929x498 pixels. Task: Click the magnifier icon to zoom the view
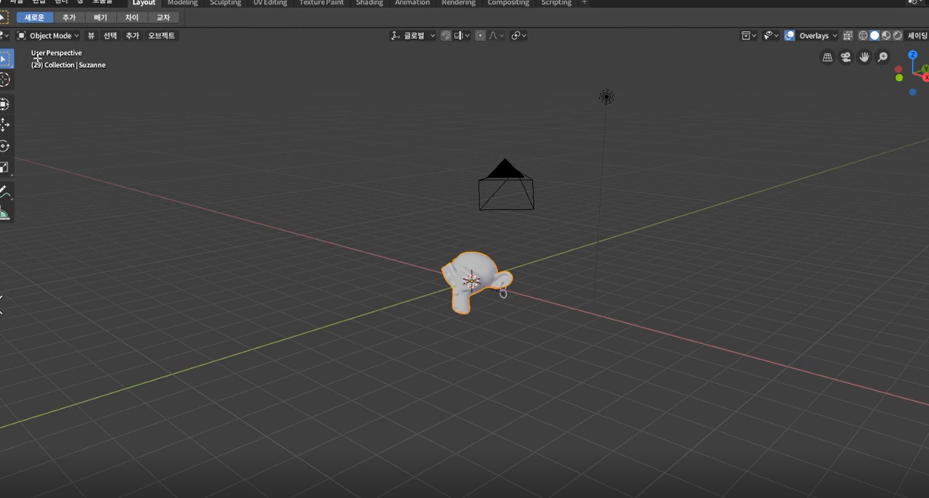882,57
